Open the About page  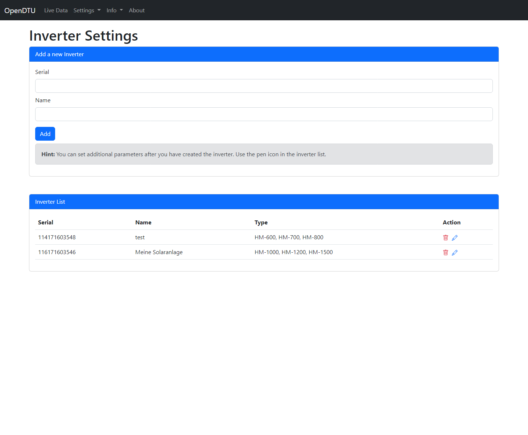136,11
